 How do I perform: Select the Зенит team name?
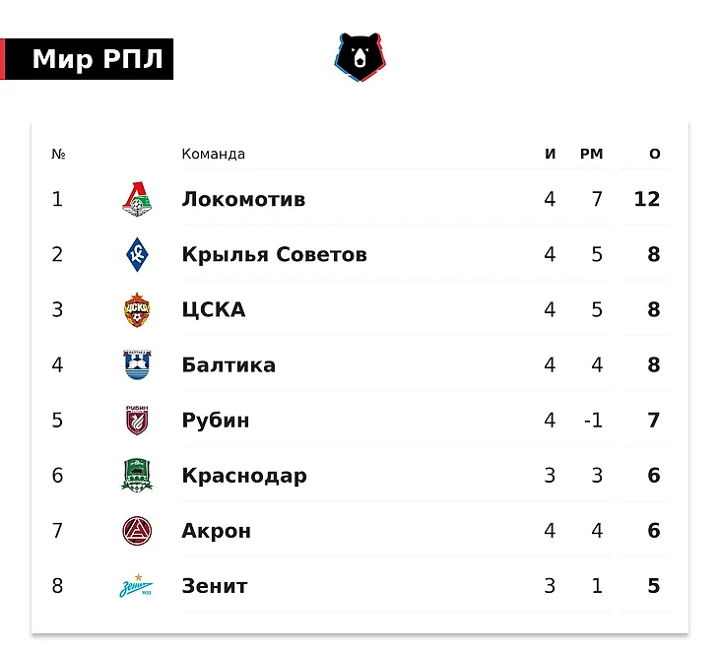pyautogui.click(x=215, y=587)
